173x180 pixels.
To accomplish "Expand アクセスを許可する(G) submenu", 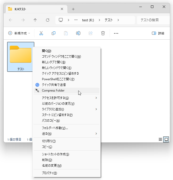I will (66, 98).
